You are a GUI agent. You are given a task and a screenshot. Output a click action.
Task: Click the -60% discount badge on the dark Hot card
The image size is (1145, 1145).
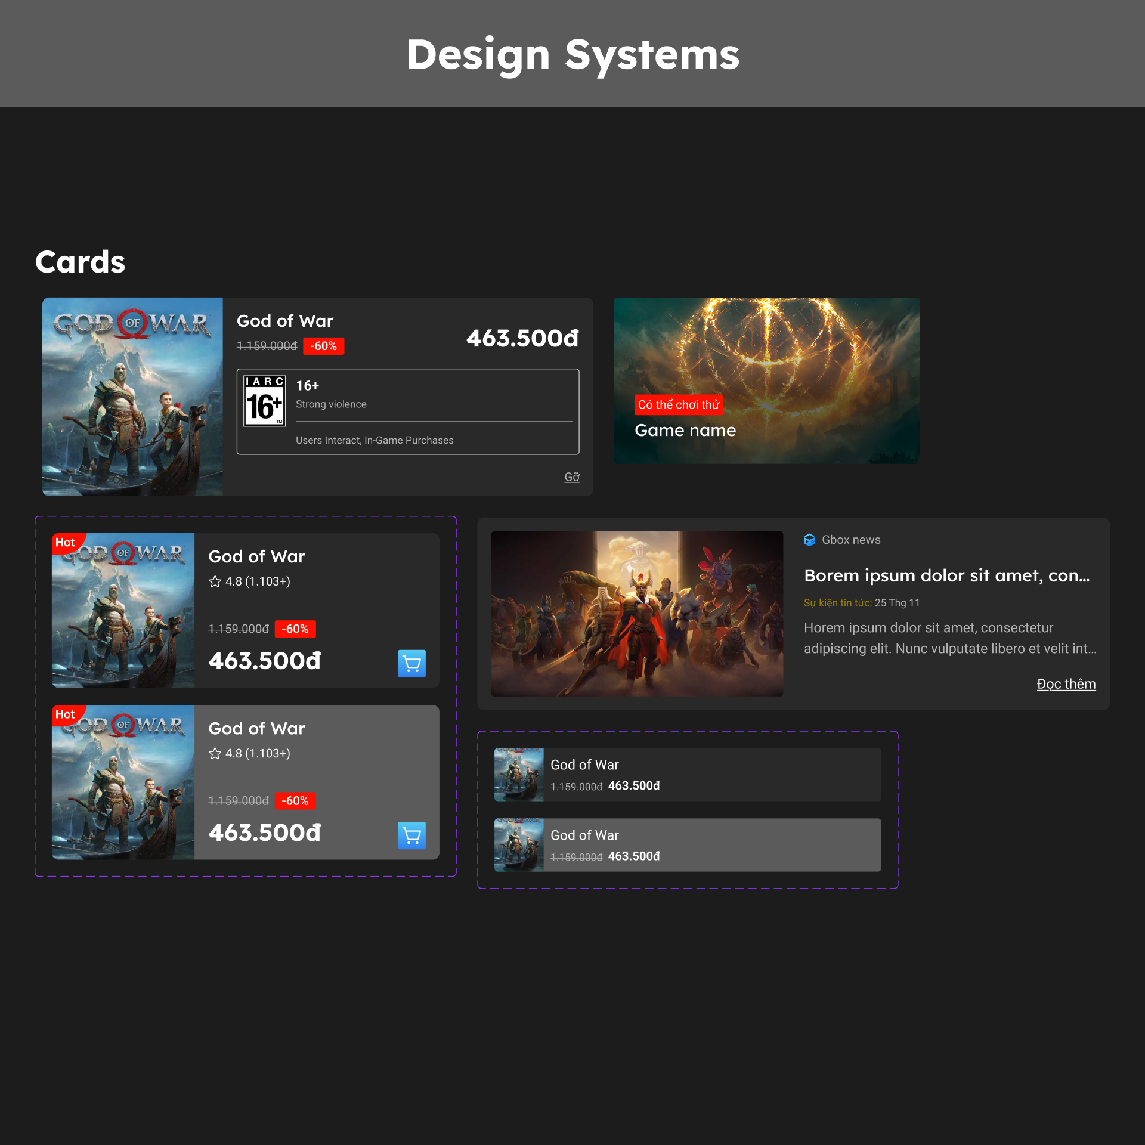[x=295, y=629]
